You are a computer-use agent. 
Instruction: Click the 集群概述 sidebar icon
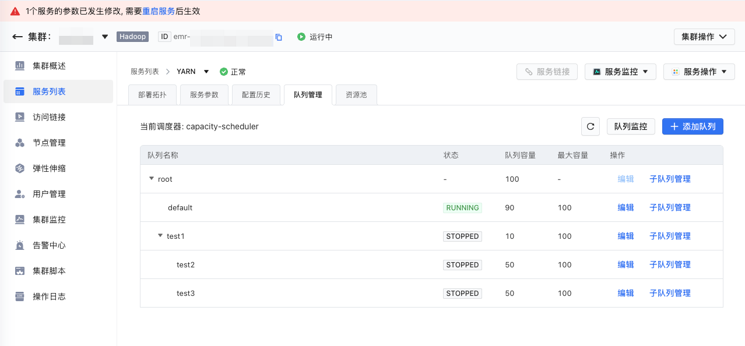pos(20,66)
